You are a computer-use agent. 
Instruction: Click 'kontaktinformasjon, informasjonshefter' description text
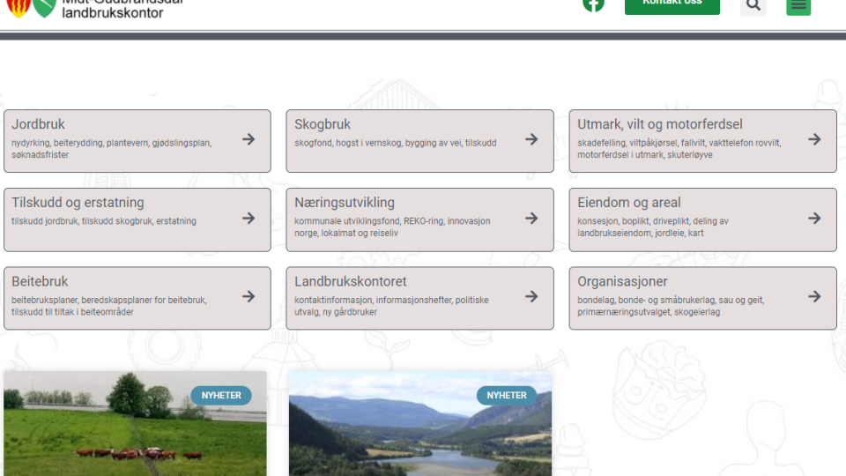[x=391, y=306]
